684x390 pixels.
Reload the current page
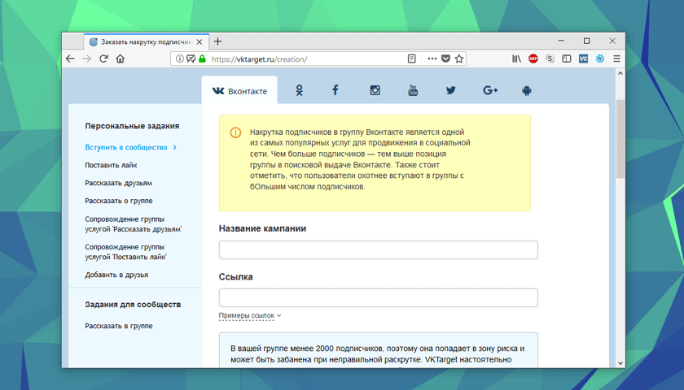tap(103, 58)
